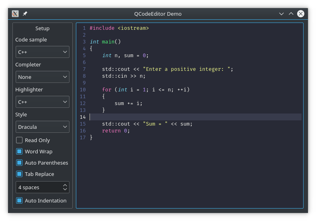
Task: Close the QCodeEditor Demo window
Action: click(x=300, y=14)
